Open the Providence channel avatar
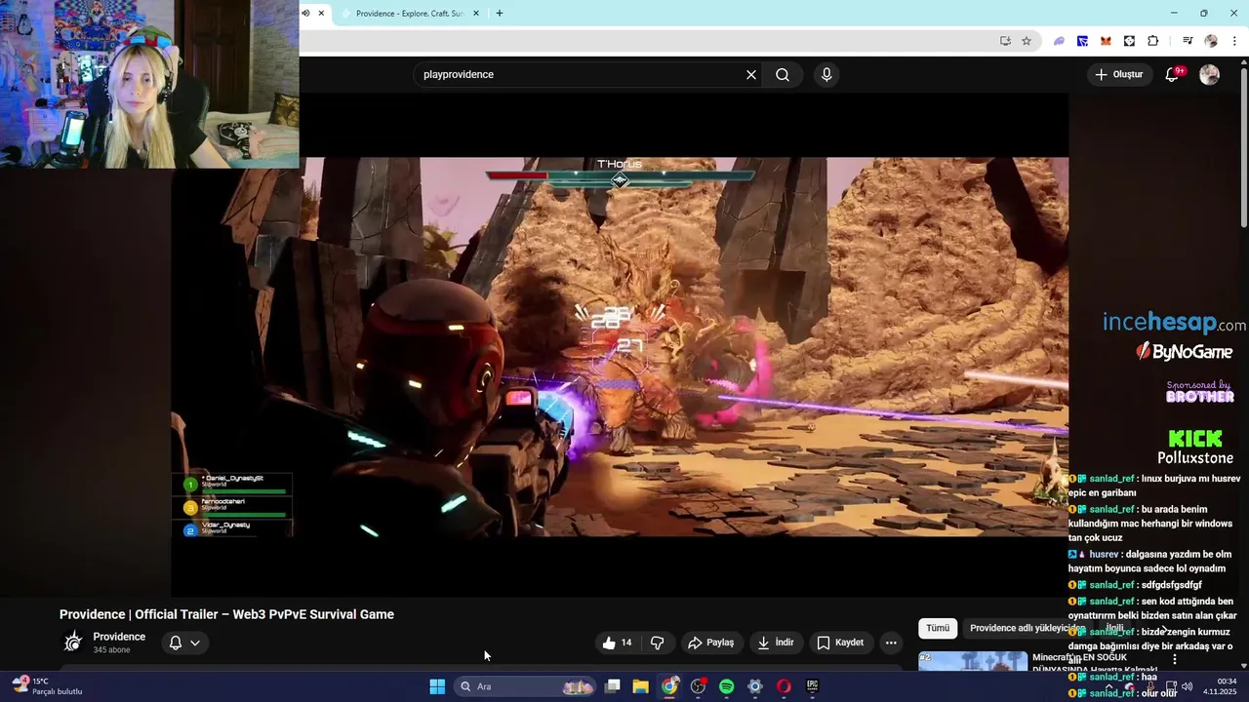Image resolution: width=1249 pixels, height=702 pixels. (x=73, y=642)
